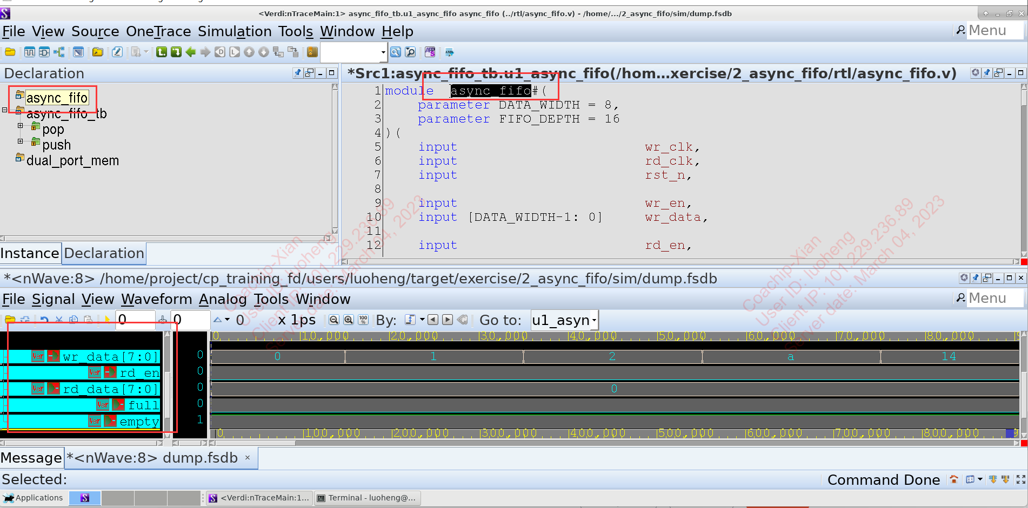The width and height of the screenshot is (1028, 508).
Task: Click gray 'D' driver icon in toolbar
Action: [219, 52]
